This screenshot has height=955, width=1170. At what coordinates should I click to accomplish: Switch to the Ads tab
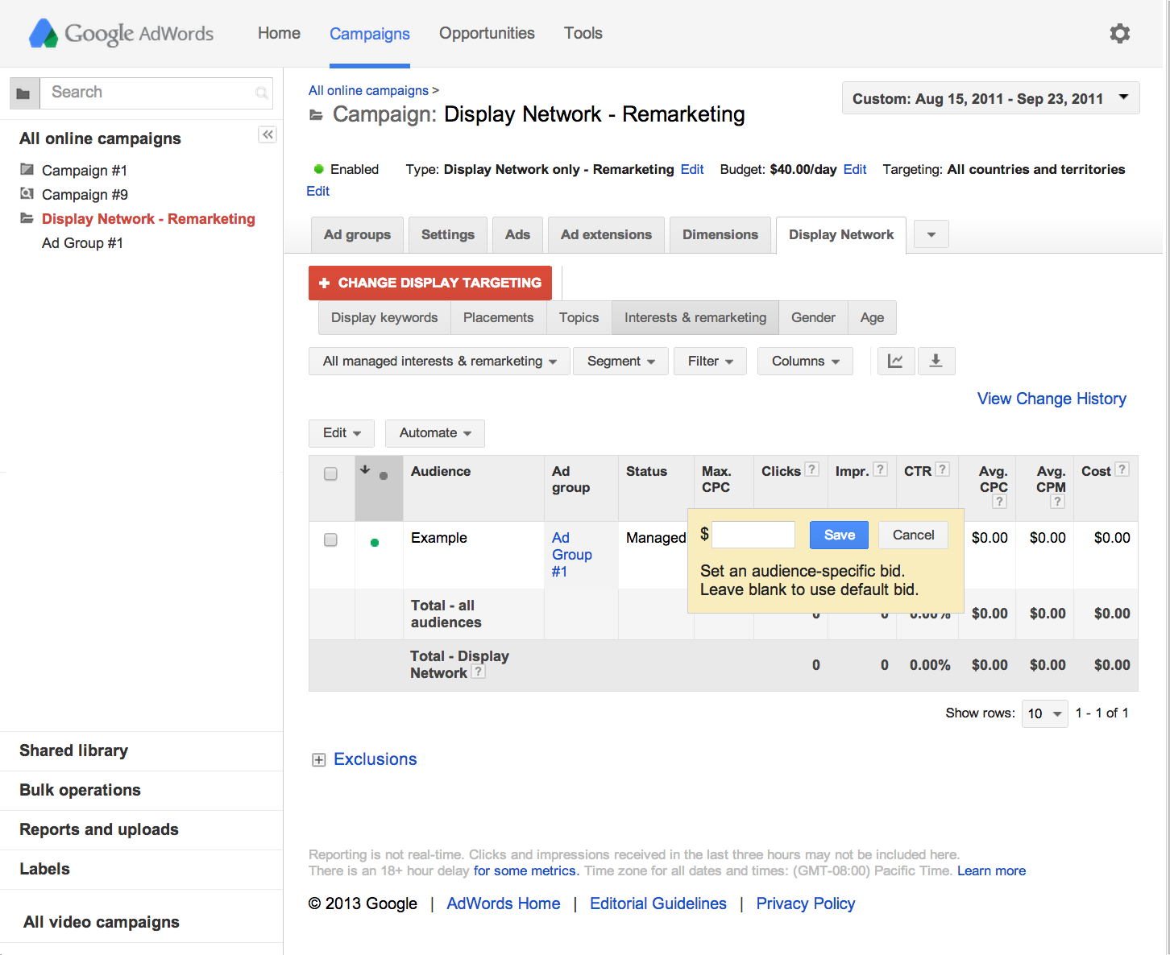517,234
